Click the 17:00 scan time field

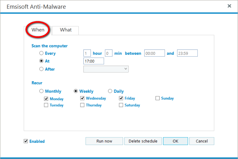(x=94, y=61)
